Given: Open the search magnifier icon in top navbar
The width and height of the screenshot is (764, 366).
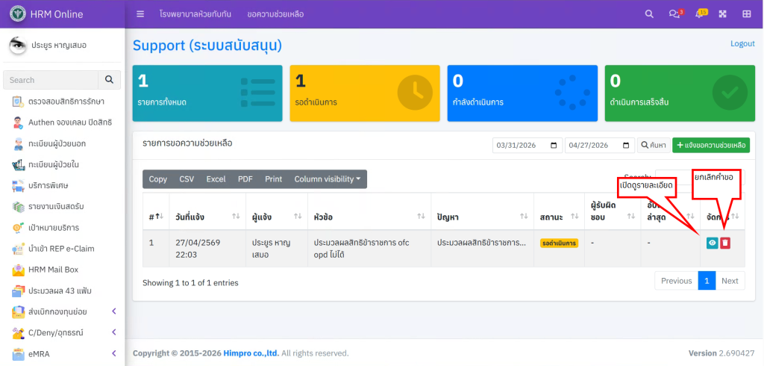Looking at the screenshot, I should point(649,14).
